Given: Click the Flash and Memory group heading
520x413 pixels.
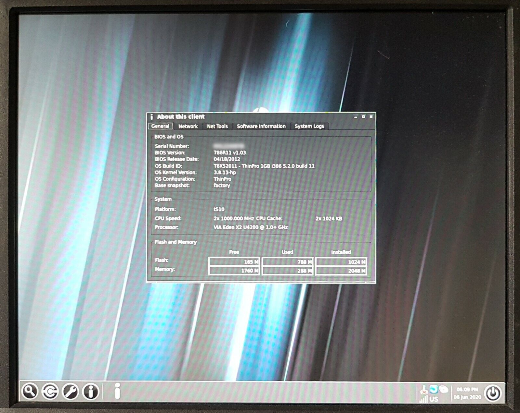Looking at the screenshot, I should tap(175, 242).
